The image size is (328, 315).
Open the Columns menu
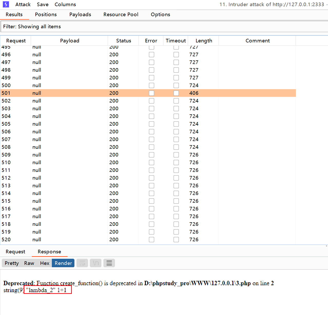[65, 4]
